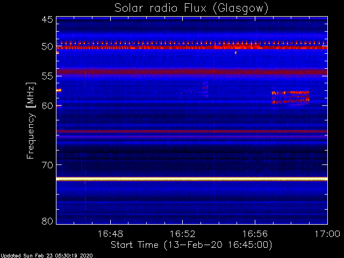Click the dark red band near 54 MHz
The height and width of the screenshot is (258, 344).
point(192,71)
